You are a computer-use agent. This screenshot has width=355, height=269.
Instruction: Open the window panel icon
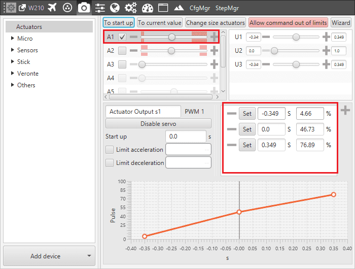click(x=163, y=8)
